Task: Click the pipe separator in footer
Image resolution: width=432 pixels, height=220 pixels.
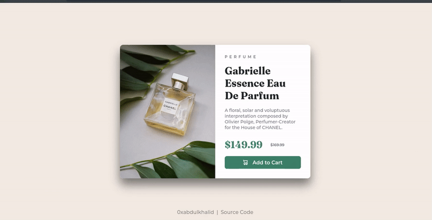Action: [x=217, y=212]
